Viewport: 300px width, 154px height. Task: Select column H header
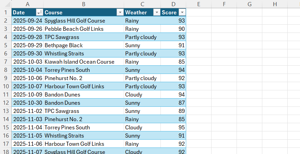click(275, 4)
